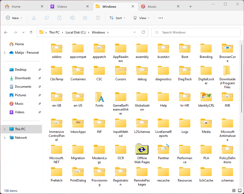
Task: Click the 106 items status text
Action: tap(11, 191)
